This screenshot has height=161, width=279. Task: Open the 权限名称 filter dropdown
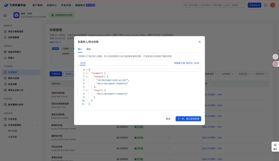(x=211, y=74)
